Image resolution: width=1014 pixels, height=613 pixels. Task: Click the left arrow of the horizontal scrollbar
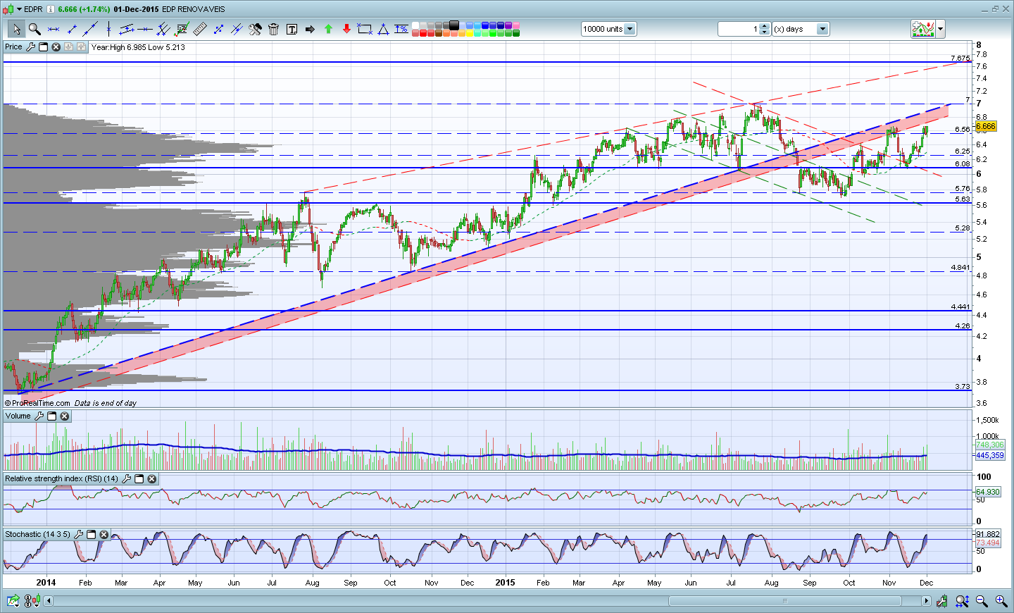tap(48, 601)
